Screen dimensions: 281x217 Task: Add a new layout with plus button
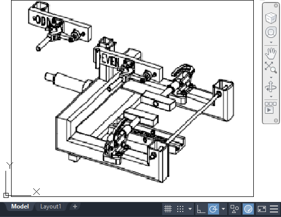coord(75,206)
